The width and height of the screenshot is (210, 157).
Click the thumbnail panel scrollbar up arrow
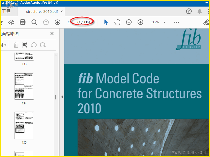pos(56,55)
